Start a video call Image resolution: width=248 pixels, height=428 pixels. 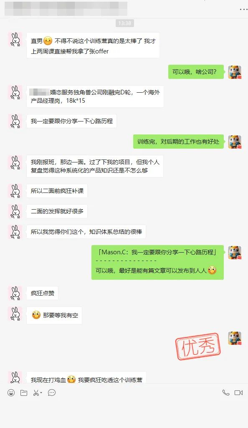click(238, 393)
